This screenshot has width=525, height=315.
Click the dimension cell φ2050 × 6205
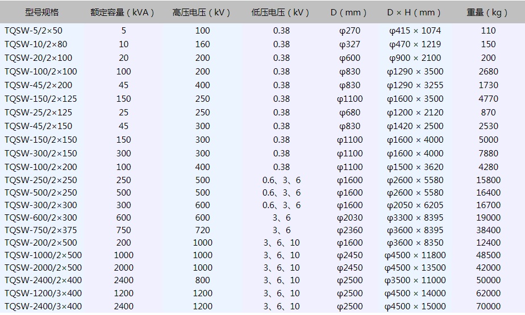[415, 205]
